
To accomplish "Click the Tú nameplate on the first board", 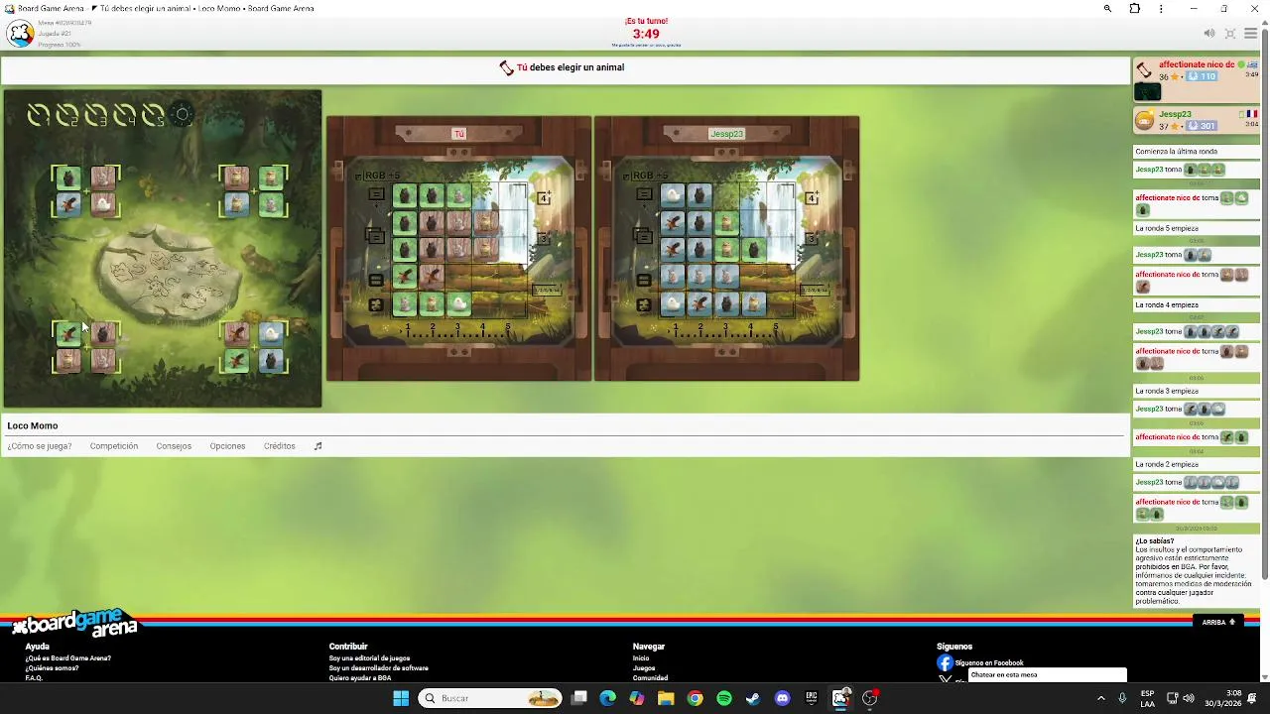I will click(x=458, y=134).
